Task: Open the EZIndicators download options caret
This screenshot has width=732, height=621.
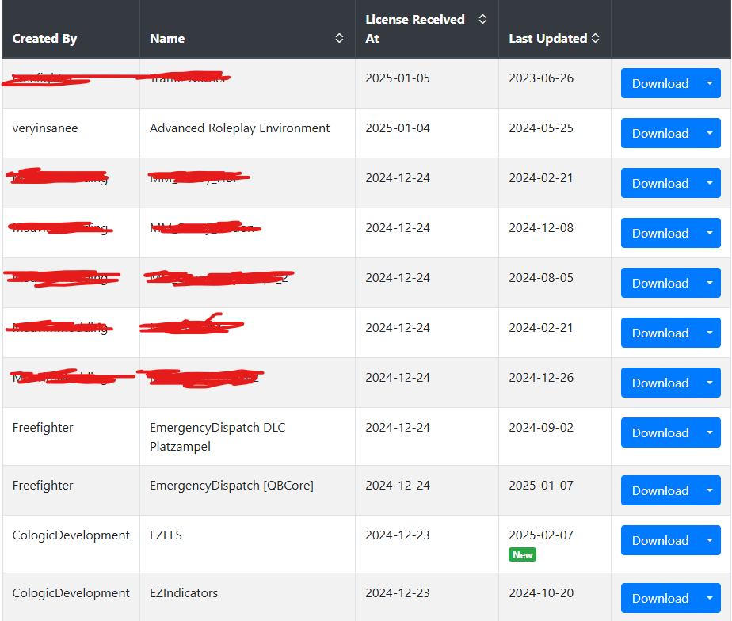Action: (710, 598)
